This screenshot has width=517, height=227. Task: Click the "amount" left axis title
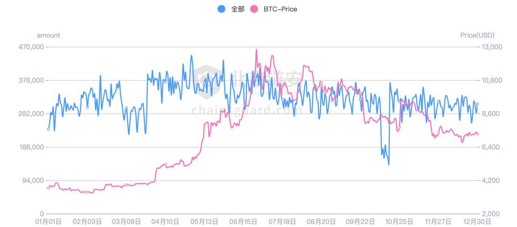48,35
